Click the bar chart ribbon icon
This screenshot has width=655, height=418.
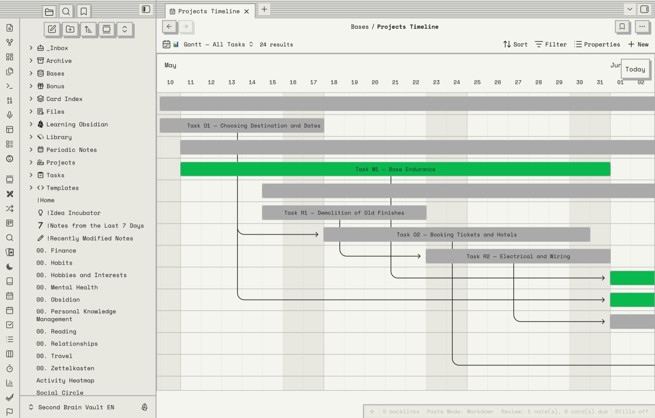tap(10, 383)
